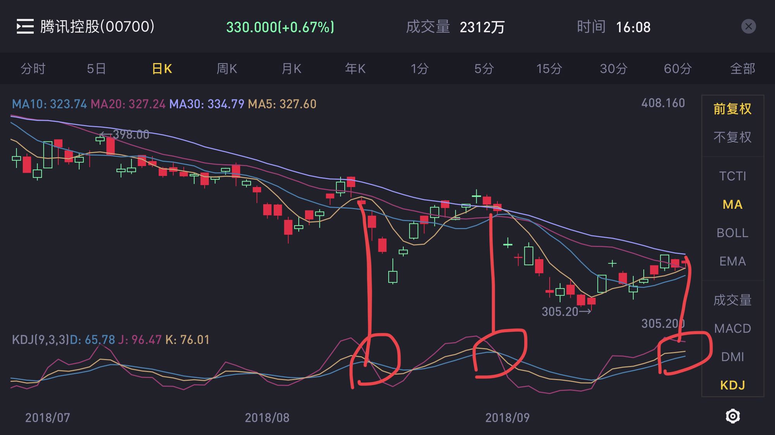
Task: Switch to 30分 minute chart
Action: point(614,69)
